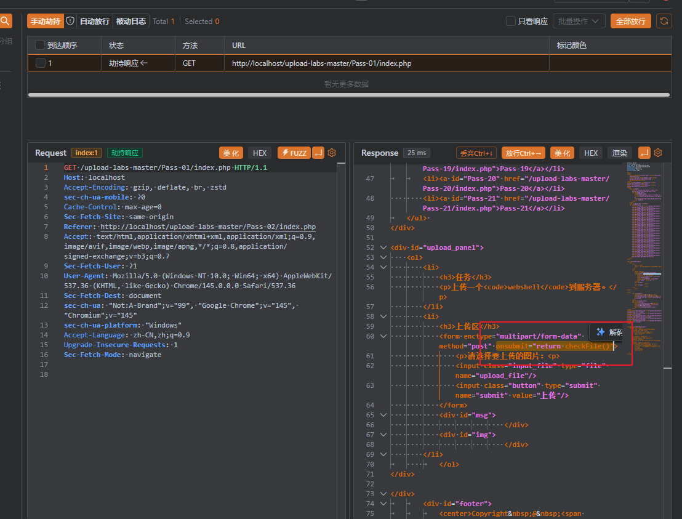Click the 全部放行 button
Screen dimensions: 682x519
pos(630,21)
